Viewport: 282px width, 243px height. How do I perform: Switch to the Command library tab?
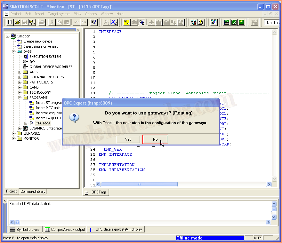pyautogui.click(x=33, y=192)
